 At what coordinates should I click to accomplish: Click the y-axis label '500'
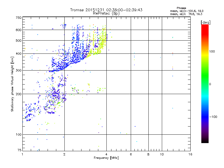click(x=18, y=41)
